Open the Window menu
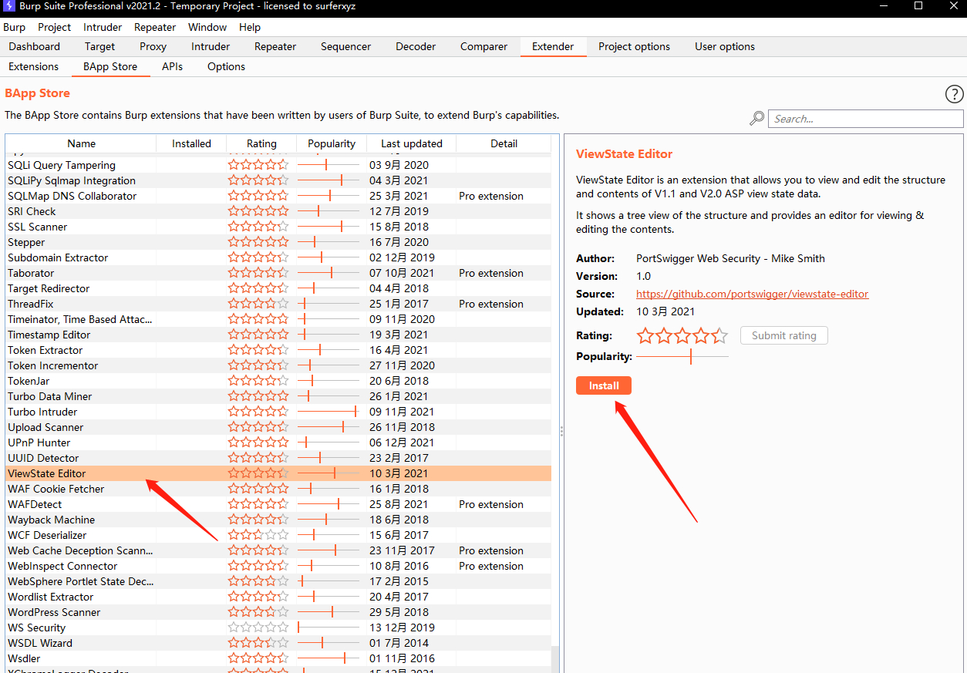 207,27
